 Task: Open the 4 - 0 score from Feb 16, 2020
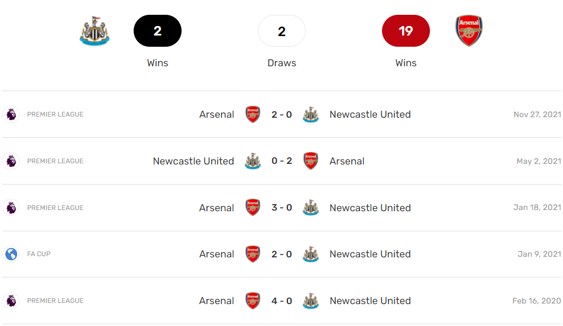(281, 301)
